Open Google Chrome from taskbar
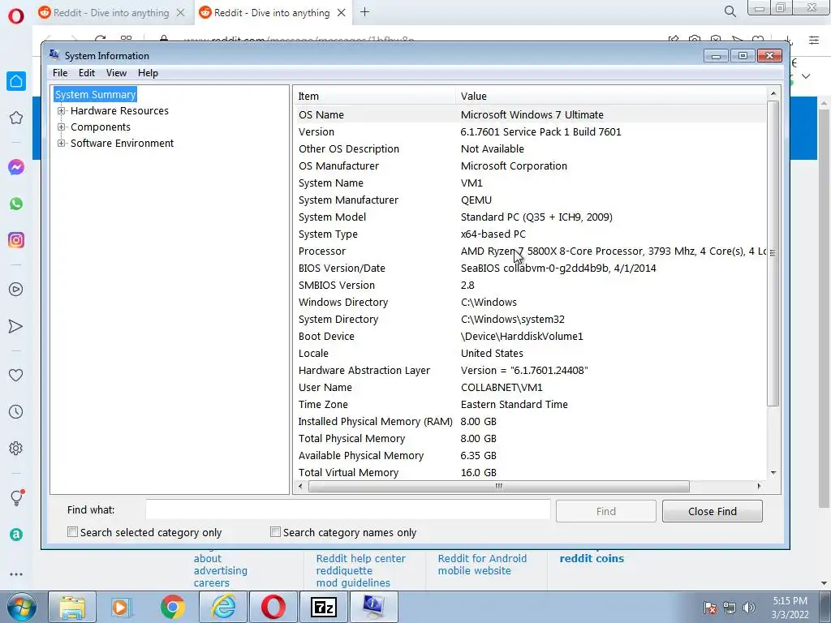This screenshot has width=831, height=623. tap(172, 607)
